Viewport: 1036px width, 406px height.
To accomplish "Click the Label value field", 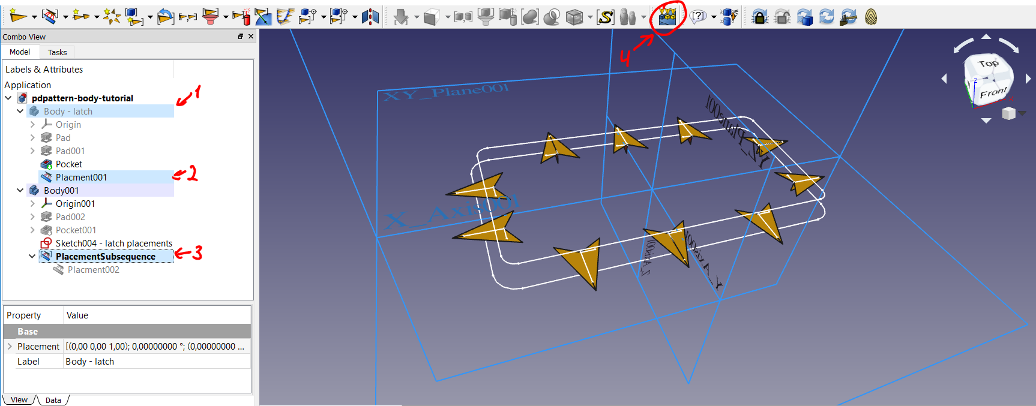I will [157, 362].
